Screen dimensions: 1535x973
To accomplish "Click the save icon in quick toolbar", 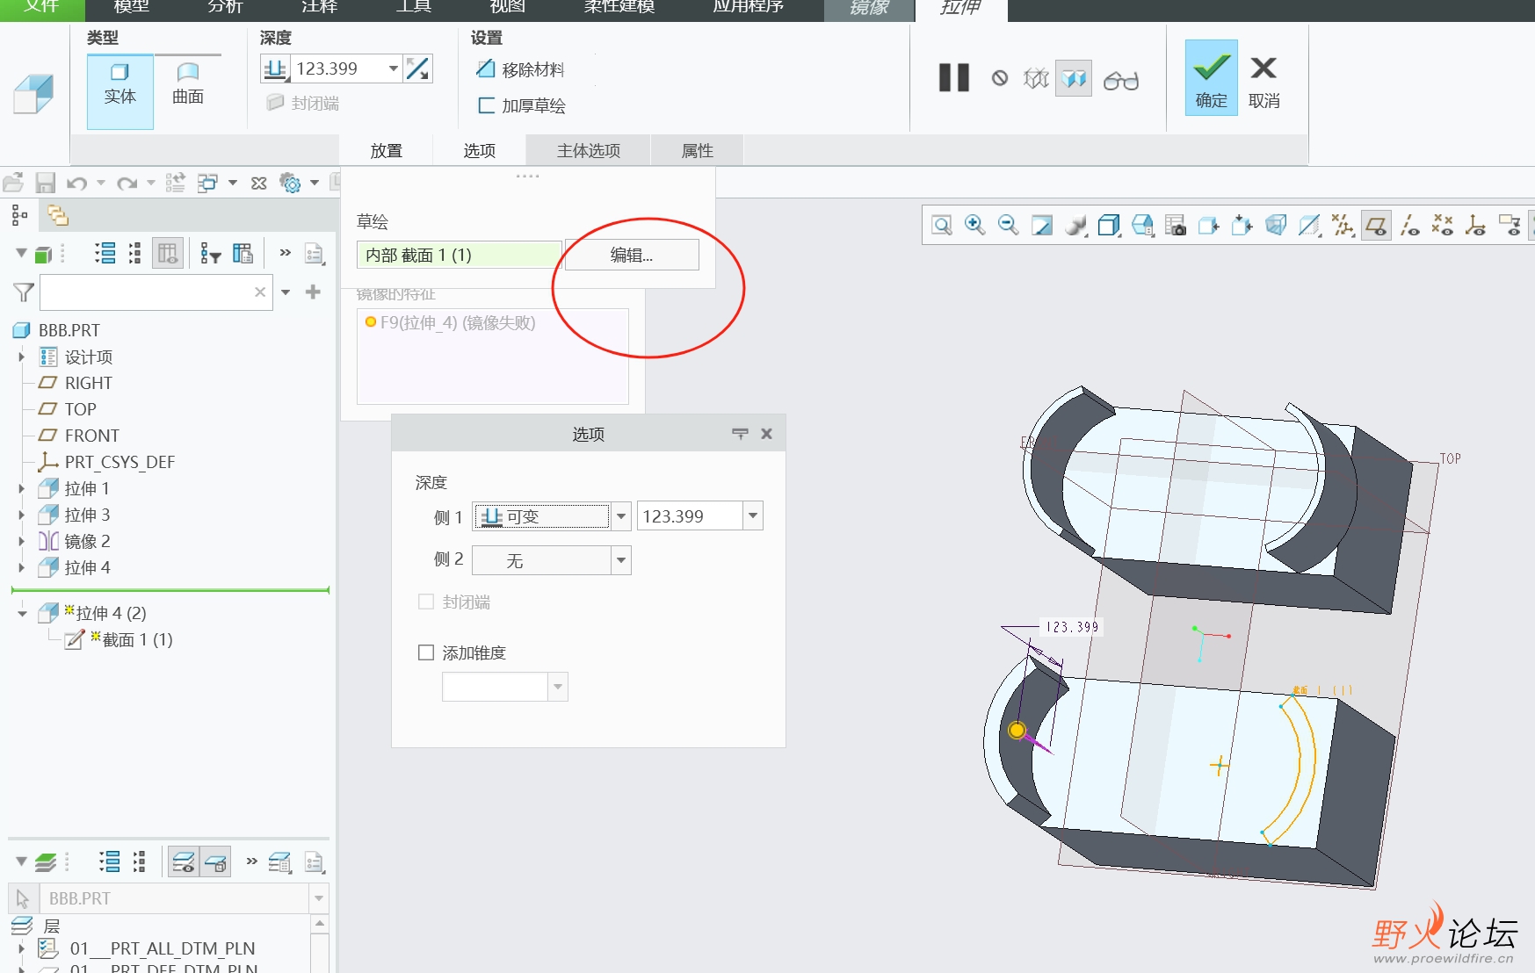I will (x=45, y=183).
